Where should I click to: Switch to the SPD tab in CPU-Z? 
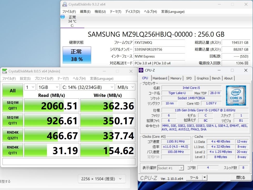point(189,78)
